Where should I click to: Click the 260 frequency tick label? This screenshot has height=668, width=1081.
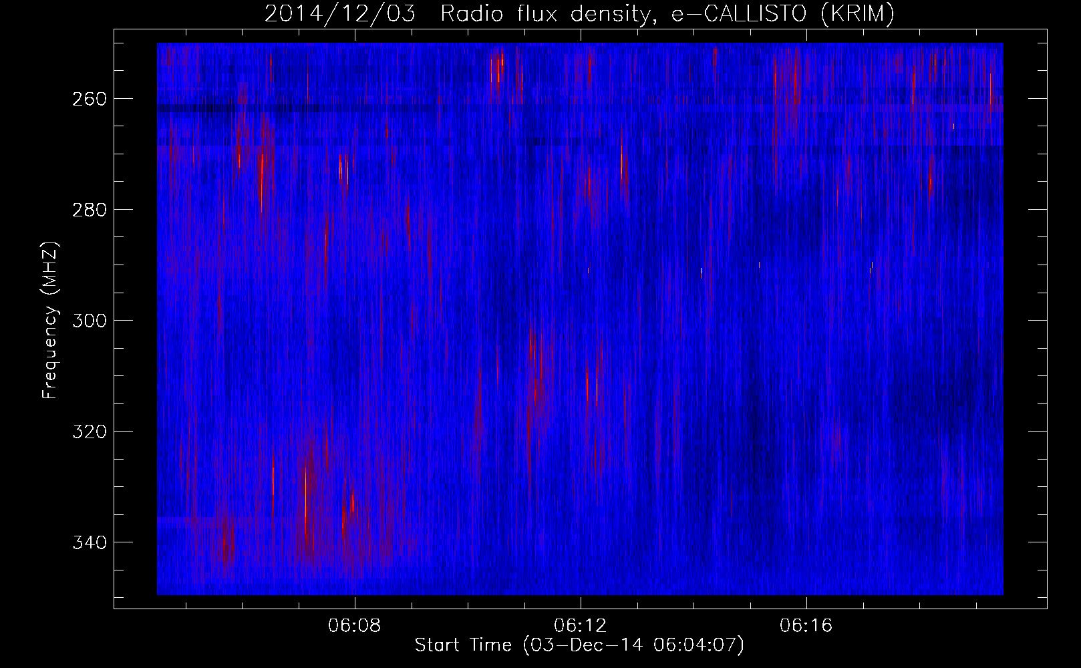click(88, 99)
